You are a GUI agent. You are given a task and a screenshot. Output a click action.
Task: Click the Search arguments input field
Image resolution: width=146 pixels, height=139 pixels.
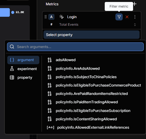click(75, 47)
